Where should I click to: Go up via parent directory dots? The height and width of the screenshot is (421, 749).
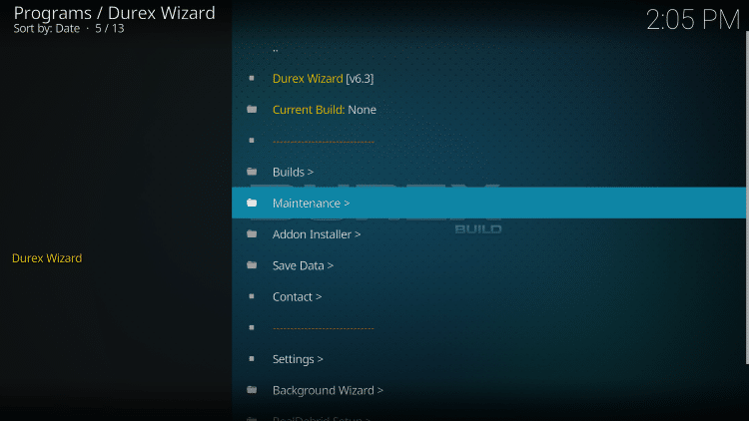coord(276,48)
